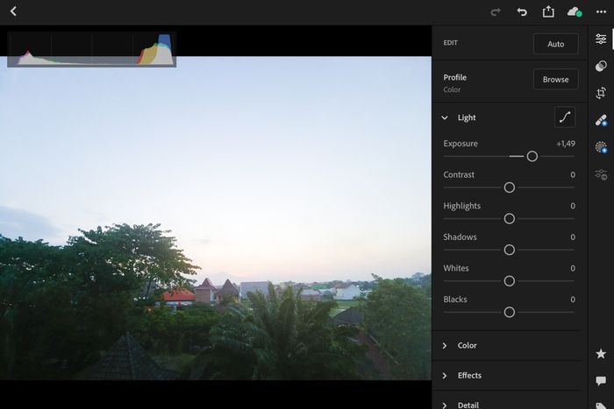Expand the Color section
Image resolution: width=614 pixels, height=409 pixels.
445,345
